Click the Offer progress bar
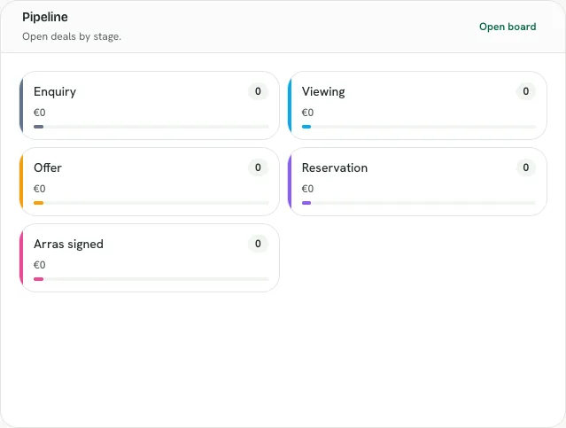 point(151,203)
